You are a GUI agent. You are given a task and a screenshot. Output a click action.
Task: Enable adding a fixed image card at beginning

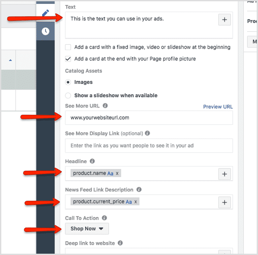[68, 47]
